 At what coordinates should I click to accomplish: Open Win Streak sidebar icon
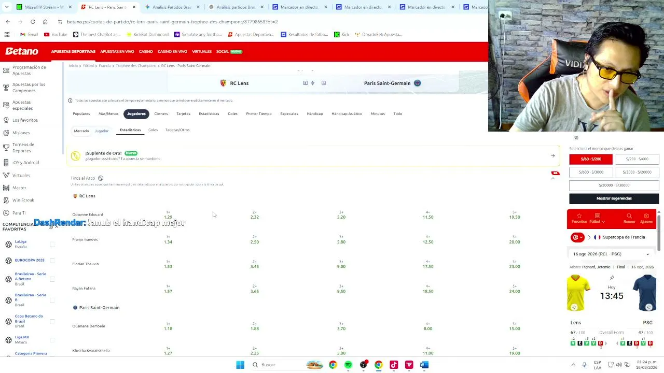pos(6,200)
